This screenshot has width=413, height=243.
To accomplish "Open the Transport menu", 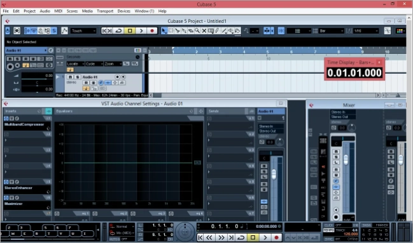I will (105, 11).
